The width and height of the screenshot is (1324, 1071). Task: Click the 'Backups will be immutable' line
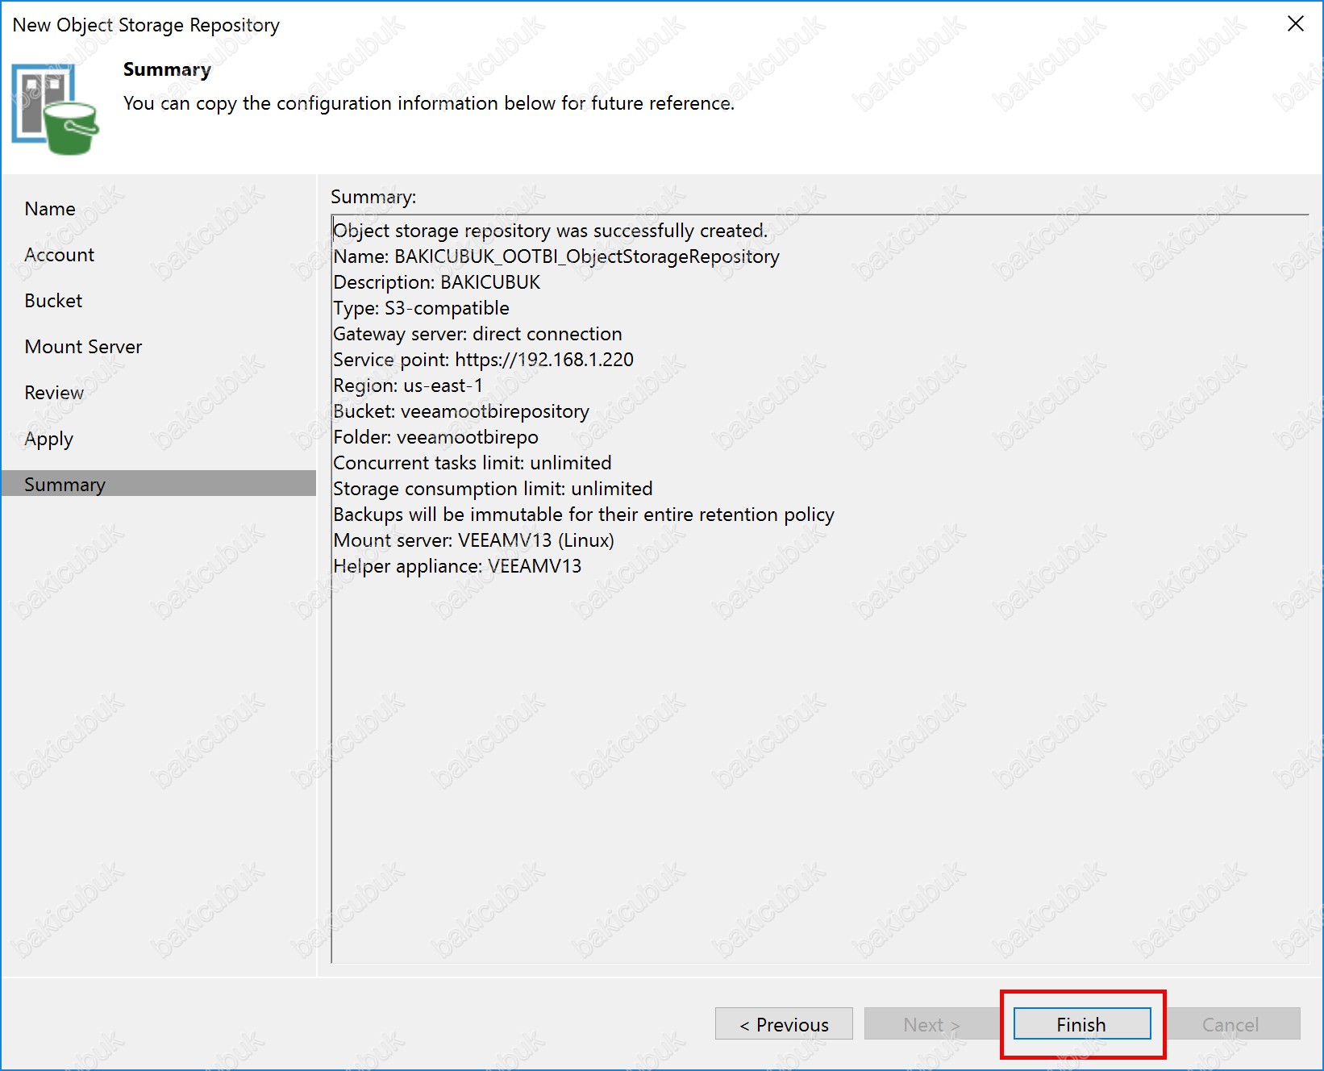pos(584,515)
